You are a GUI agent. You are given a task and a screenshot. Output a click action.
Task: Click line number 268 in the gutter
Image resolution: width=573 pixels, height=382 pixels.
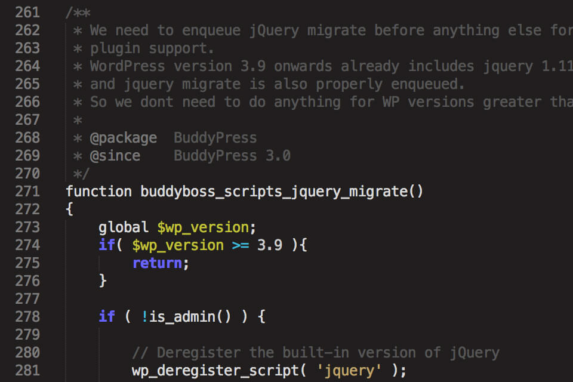coord(27,138)
